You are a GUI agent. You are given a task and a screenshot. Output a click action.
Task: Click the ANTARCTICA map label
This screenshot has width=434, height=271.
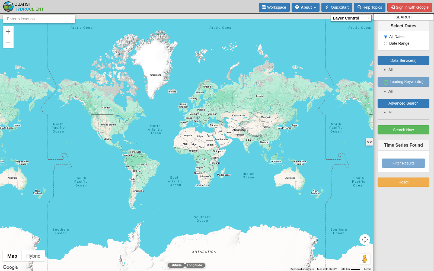click(204, 252)
